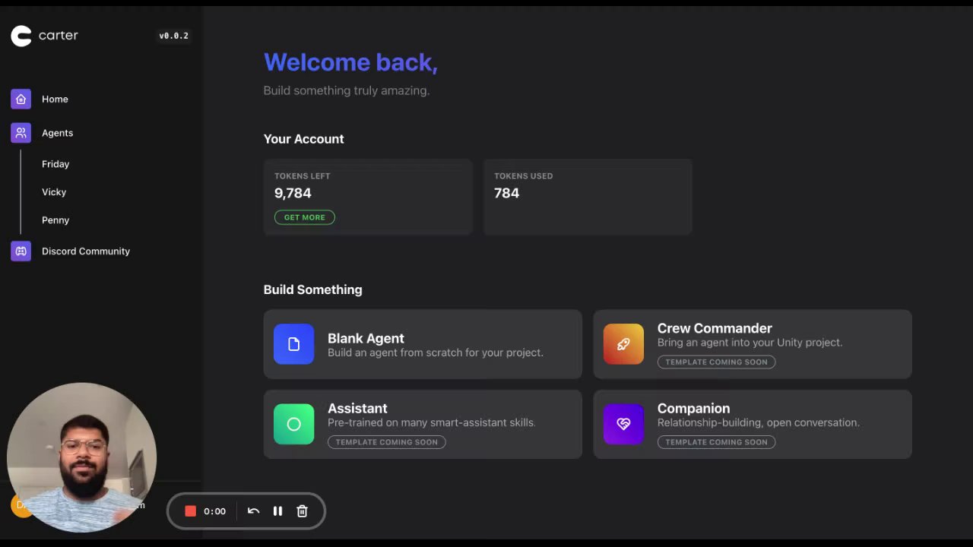Screen dimensions: 973x547
Task: Restart the recording with undo arrow
Action: pyautogui.click(x=253, y=511)
